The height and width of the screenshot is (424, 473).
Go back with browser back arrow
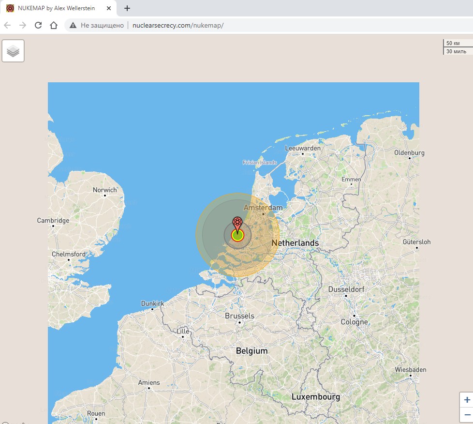(x=8, y=25)
